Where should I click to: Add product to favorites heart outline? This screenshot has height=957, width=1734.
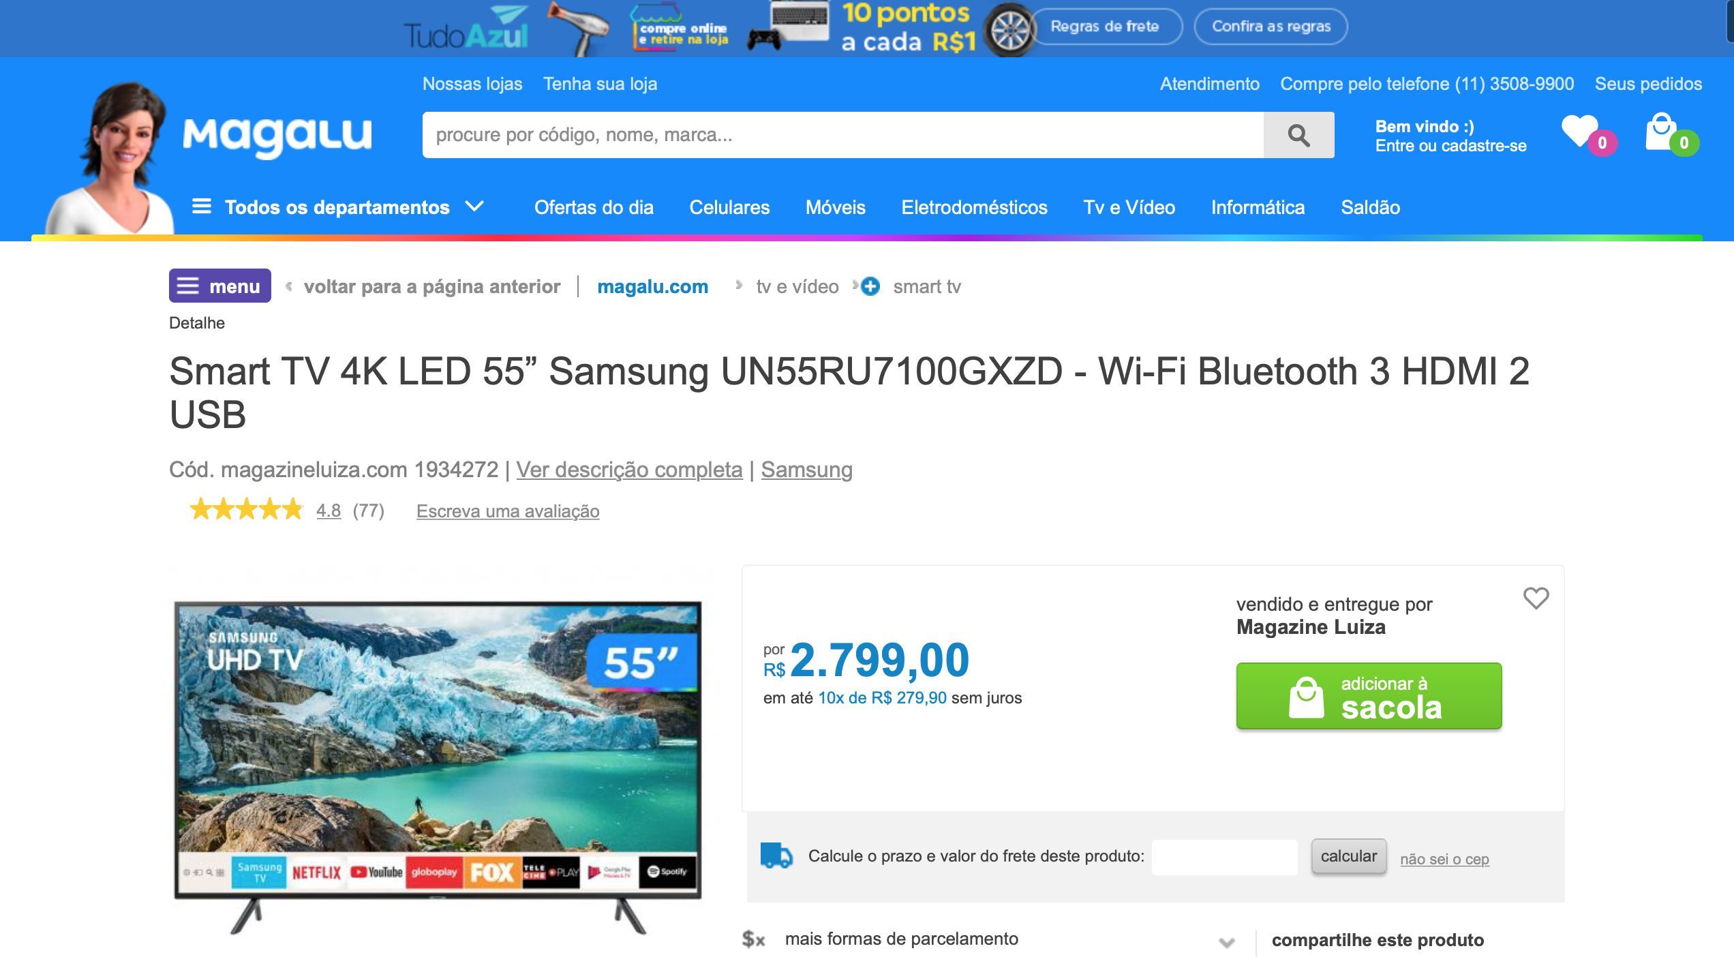(1536, 598)
